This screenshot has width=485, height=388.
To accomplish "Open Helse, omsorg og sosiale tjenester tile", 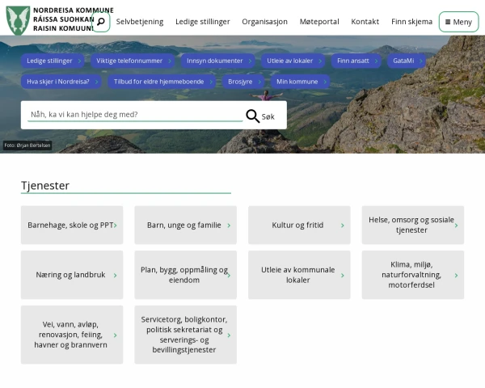I will 412,226.
